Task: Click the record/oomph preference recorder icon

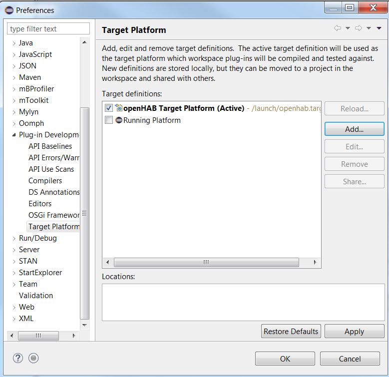Action: click(x=33, y=358)
